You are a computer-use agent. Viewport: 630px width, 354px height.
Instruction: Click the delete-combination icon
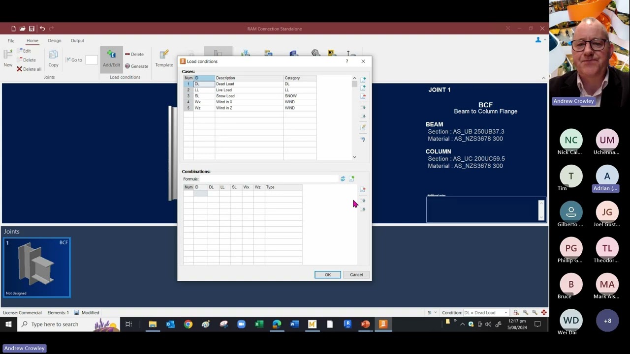pyautogui.click(x=363, y=190)
